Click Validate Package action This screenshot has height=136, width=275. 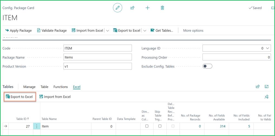[52, 30]
